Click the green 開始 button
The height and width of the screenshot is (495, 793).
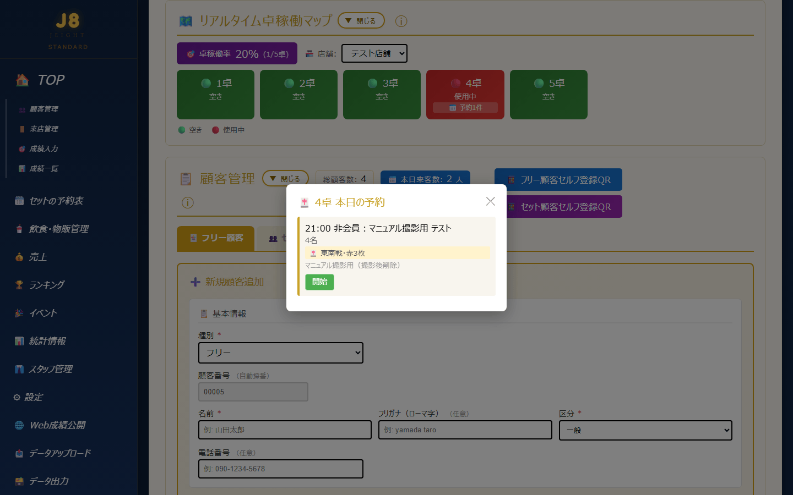pos(319,282)
